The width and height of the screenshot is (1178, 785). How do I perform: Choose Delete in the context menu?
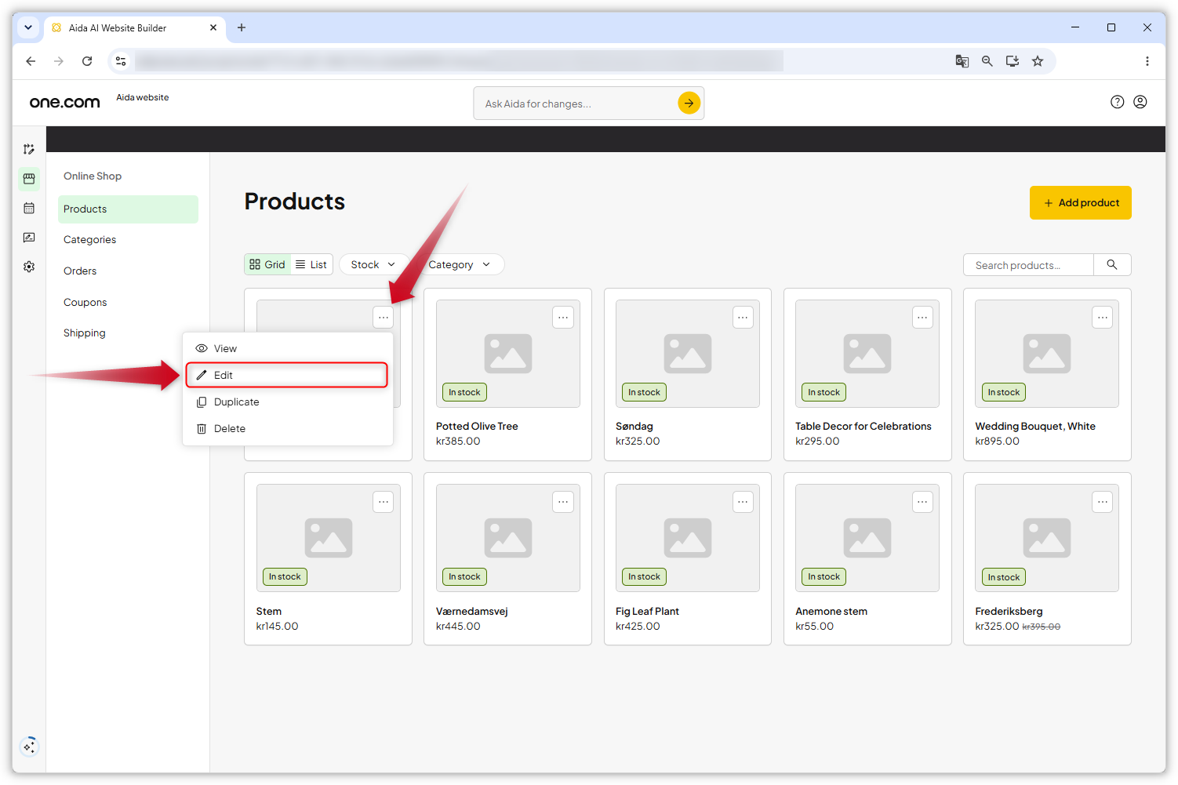click(x=288, y=428)
